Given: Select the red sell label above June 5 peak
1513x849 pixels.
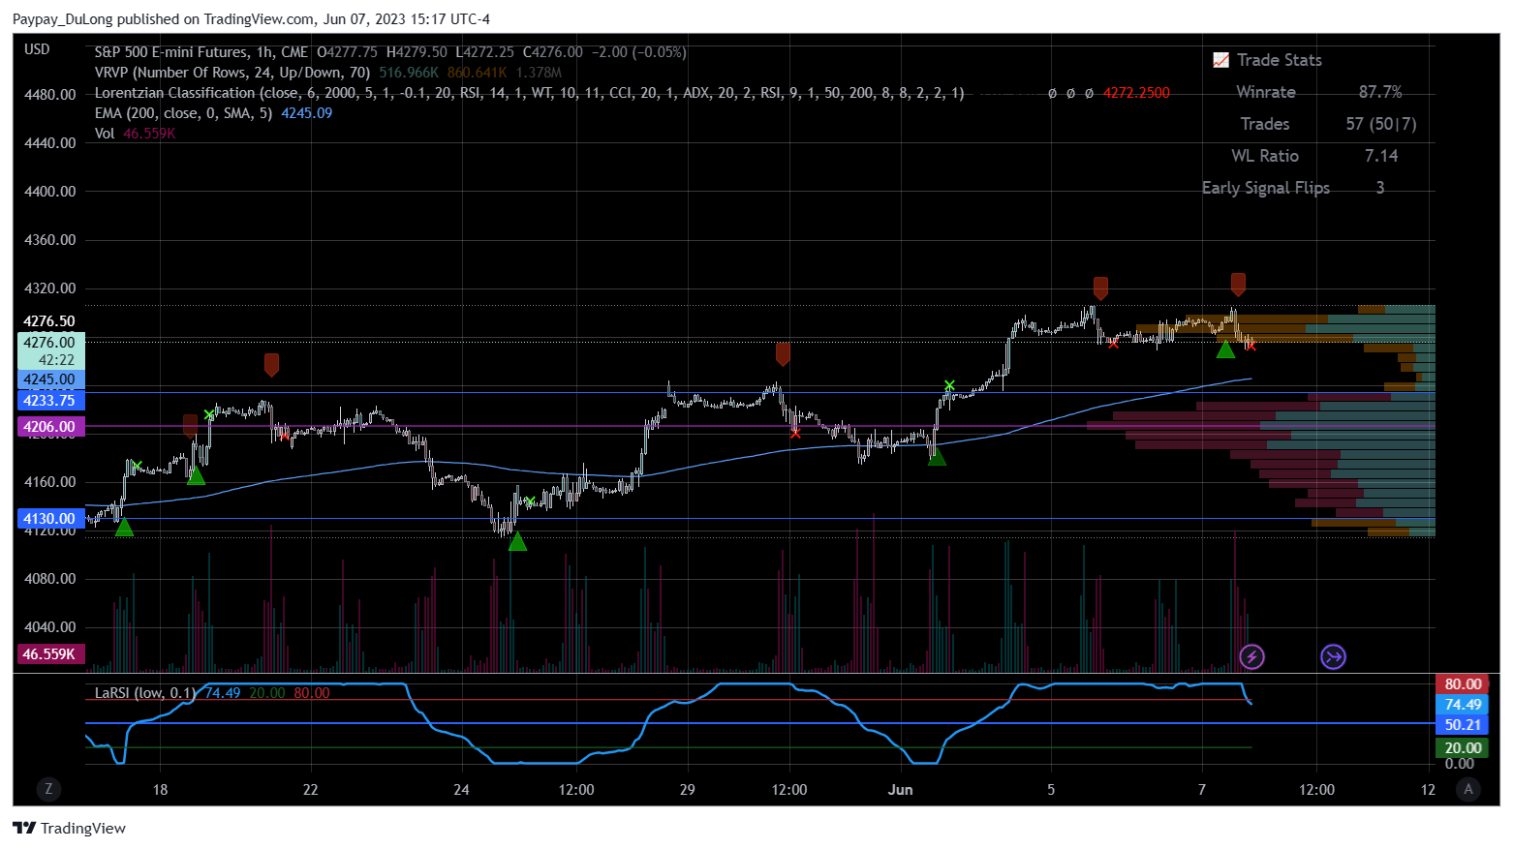Looking at the screenshot, I should click(1100, 288).
